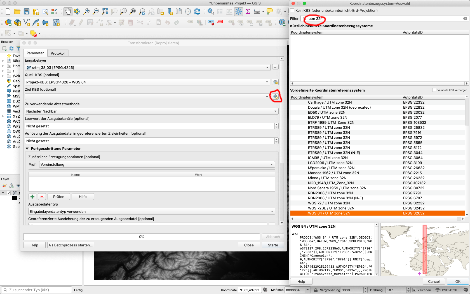This screenshot has height=294, width=470.
Task: Toggle Veraltete KBS verbergen checkbox
Action: tap(434, 90)
